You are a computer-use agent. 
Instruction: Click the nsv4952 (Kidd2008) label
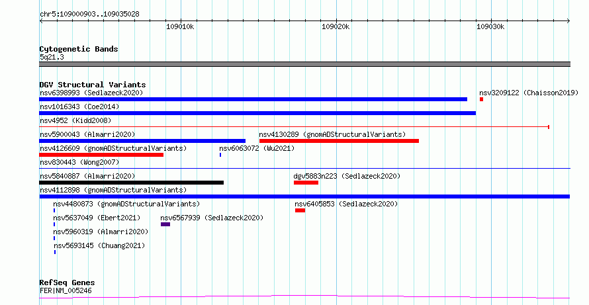coord(75,120)
